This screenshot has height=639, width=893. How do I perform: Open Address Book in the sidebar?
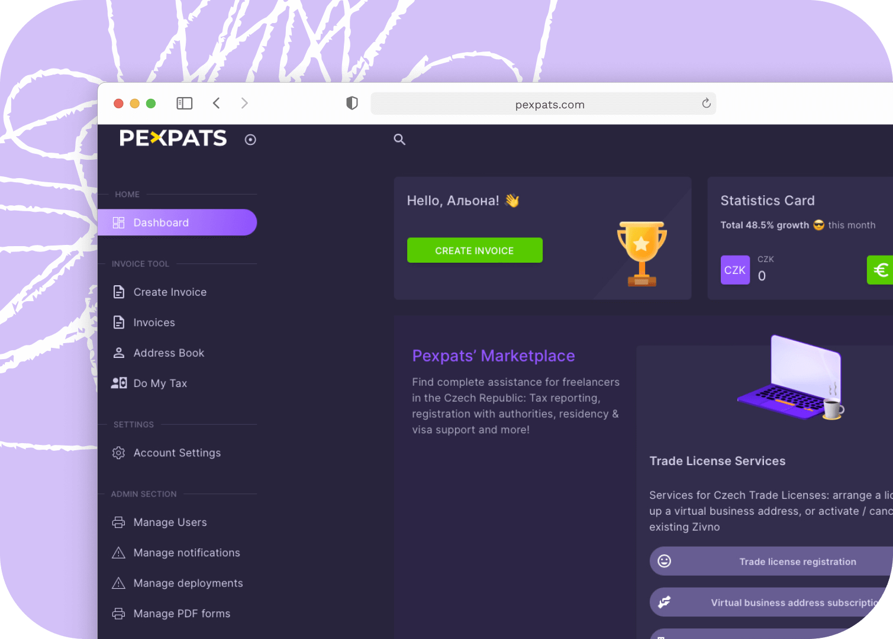177,353
